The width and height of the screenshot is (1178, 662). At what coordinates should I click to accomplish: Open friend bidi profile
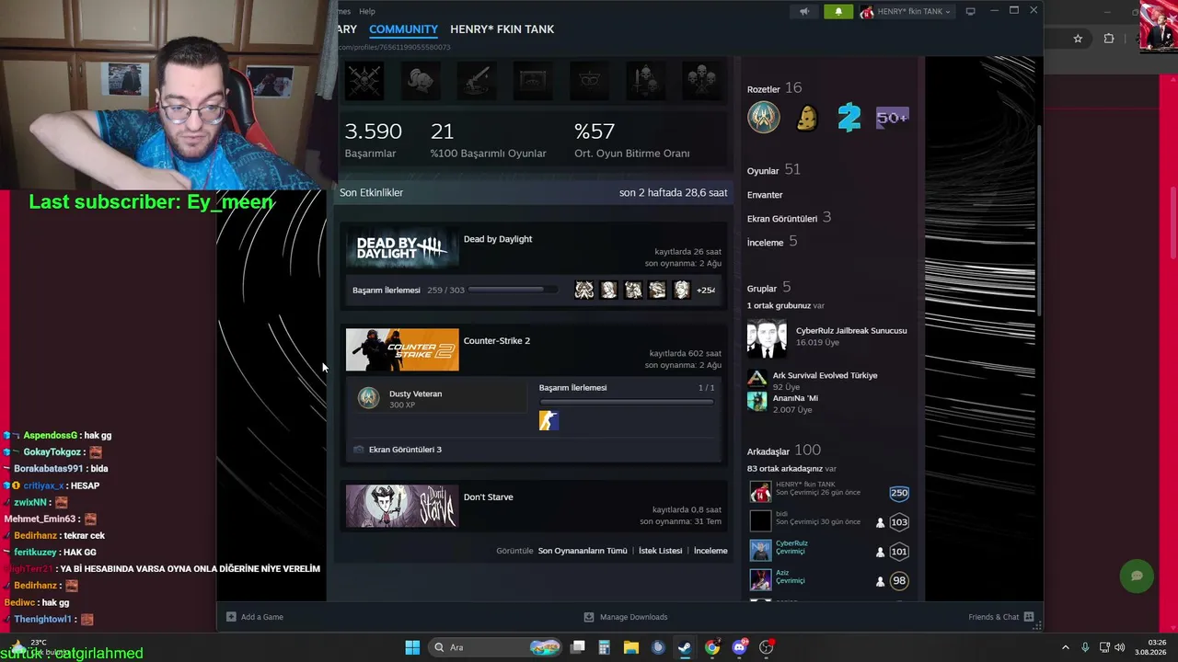781,514
